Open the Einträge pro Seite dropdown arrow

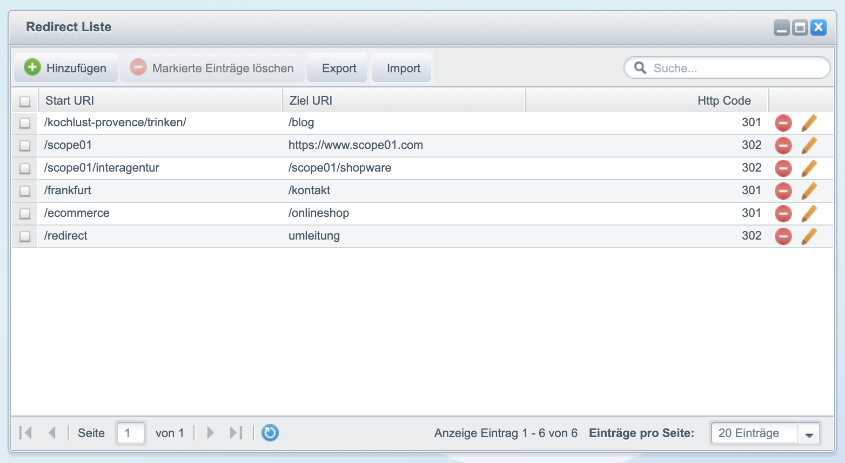(809, 433)
